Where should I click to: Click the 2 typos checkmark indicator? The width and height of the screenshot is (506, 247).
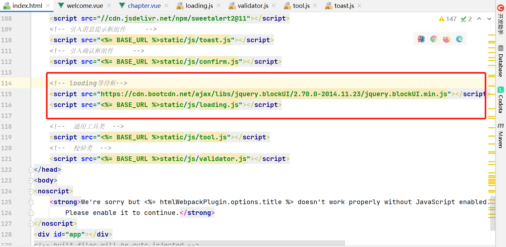(x=466, y=19)
